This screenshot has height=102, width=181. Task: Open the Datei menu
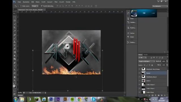19,2
